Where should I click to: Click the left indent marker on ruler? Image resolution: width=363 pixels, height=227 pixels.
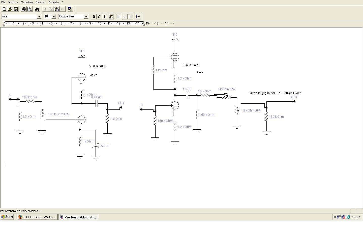point(4,24)
